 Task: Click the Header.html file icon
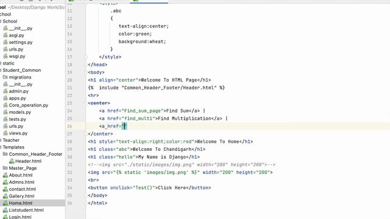click(12, 161)
